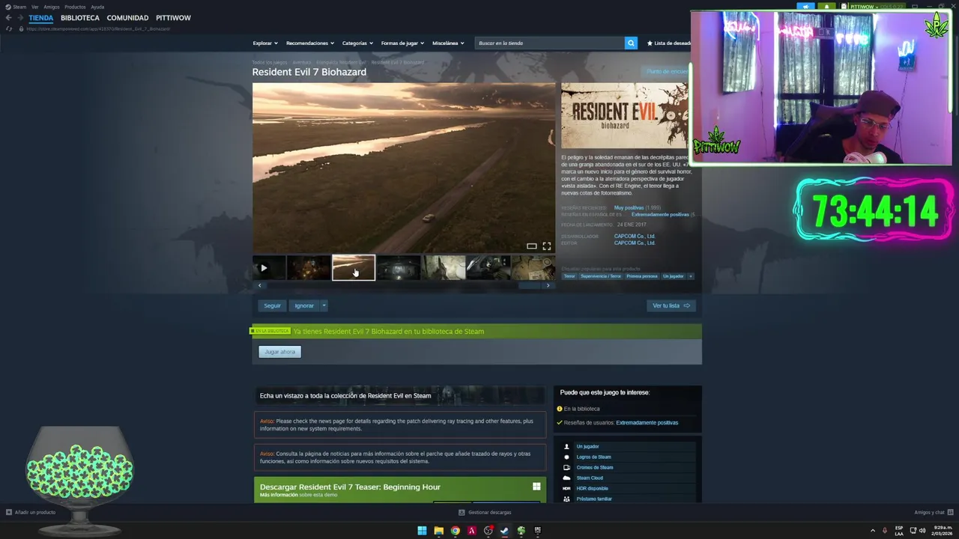Open File Explorer from the taskbar
The image size is (959, 539).
[x=438, y=531]
